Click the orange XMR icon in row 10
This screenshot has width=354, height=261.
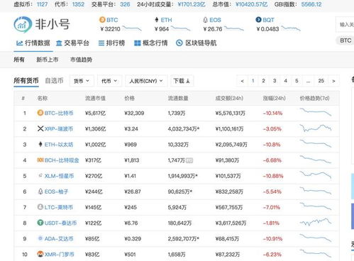tap(40, 254)
